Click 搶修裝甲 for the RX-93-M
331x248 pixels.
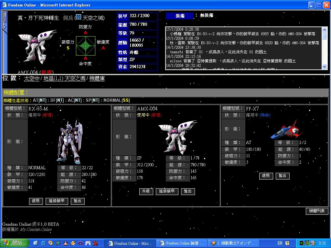coord(57,201)
